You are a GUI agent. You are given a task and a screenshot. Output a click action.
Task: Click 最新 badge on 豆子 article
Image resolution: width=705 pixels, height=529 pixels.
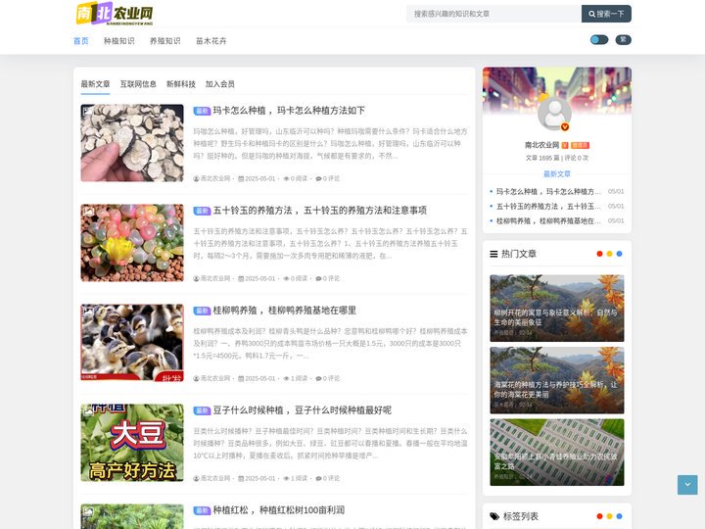[x=202, y=410]
